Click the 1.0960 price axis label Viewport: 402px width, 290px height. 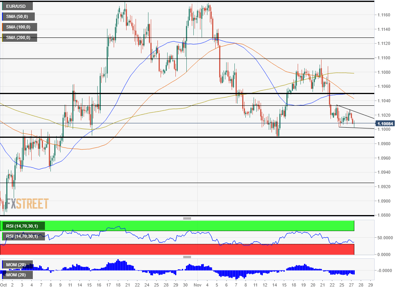(384, 158)
